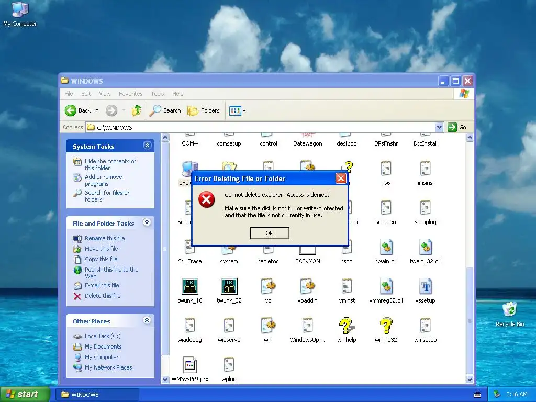This screenshot has height=402, width=536.
Task: Collapse the Other Places panel
Action: click(x=147, y=320)
